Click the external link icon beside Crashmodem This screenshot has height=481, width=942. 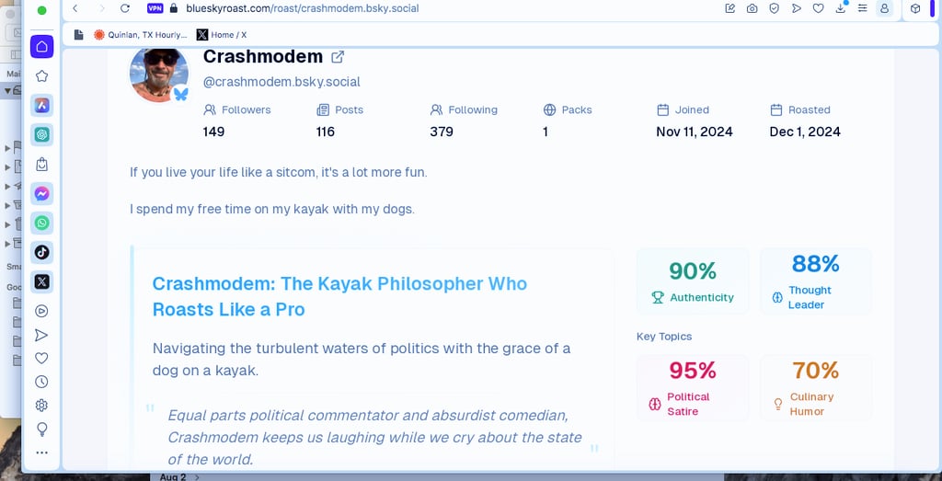pyautogui.click(x=338, y=57)
